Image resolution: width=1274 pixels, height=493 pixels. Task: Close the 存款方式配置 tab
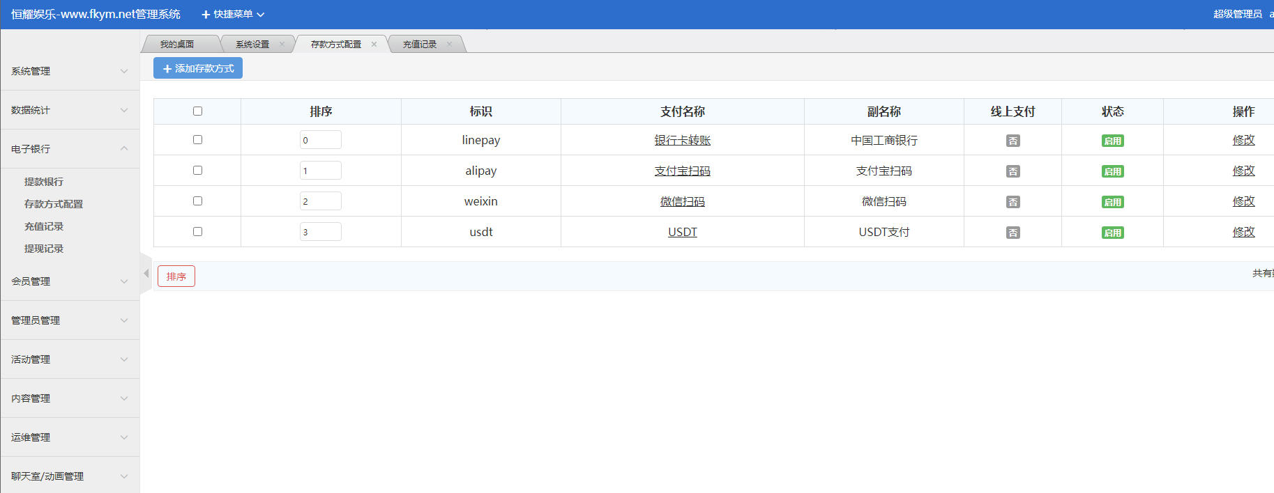coord(374,44)
